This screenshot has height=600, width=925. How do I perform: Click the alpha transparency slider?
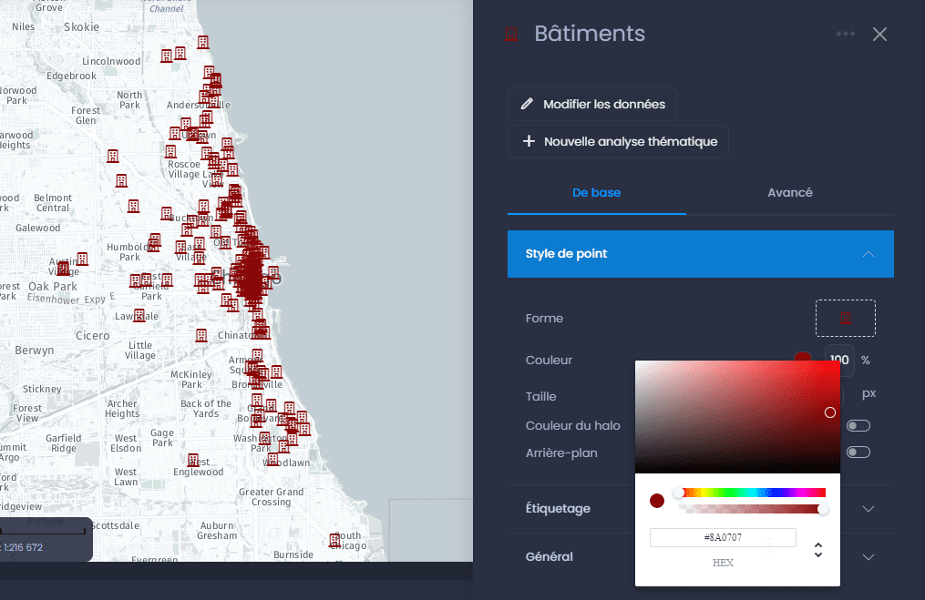click(752, 509)
